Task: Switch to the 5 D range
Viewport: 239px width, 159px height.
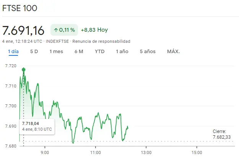Action: pos(34,52)
